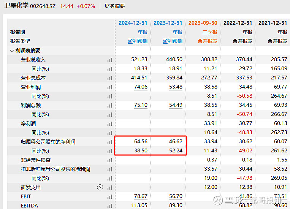Open chart icon for 扣非后归属母公司股东的净利润 row

pos(110,169)
